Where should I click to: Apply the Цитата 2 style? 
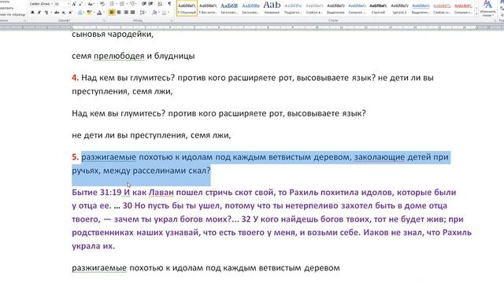pyautogui.click(x=399, y=9)
